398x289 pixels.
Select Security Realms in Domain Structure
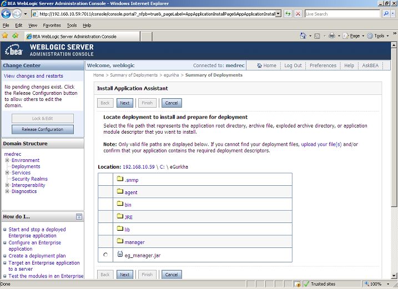point(30,179)
